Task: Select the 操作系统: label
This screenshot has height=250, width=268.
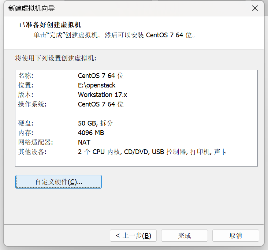Action: [x=32, y=104]
